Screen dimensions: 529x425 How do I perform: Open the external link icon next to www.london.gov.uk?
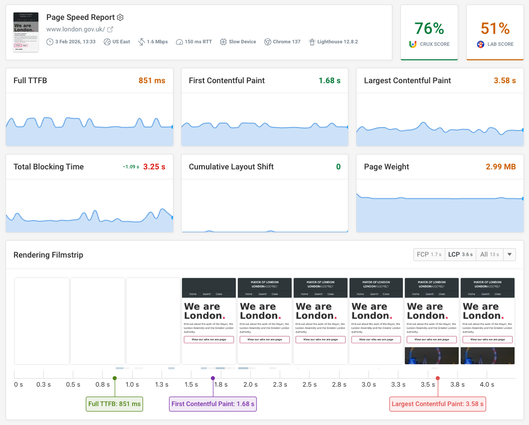pyautogui.click(x=110, y=29)
